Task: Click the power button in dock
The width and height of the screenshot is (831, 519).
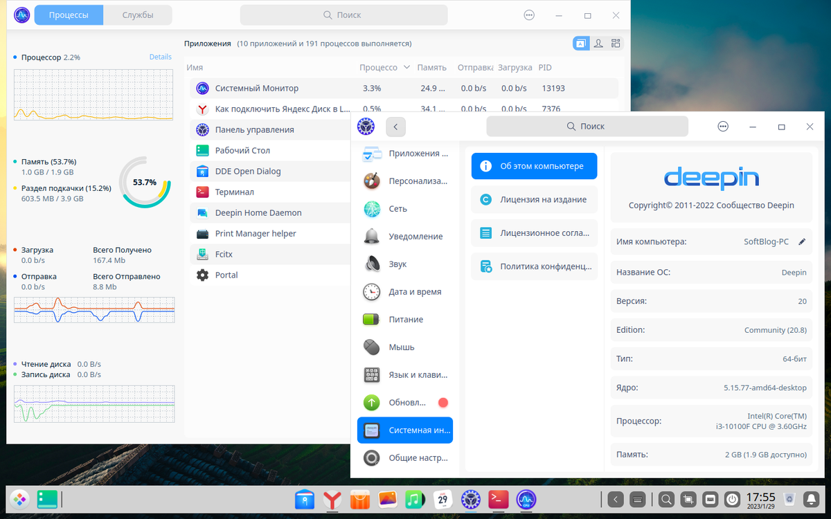Action: click(733, 498)
